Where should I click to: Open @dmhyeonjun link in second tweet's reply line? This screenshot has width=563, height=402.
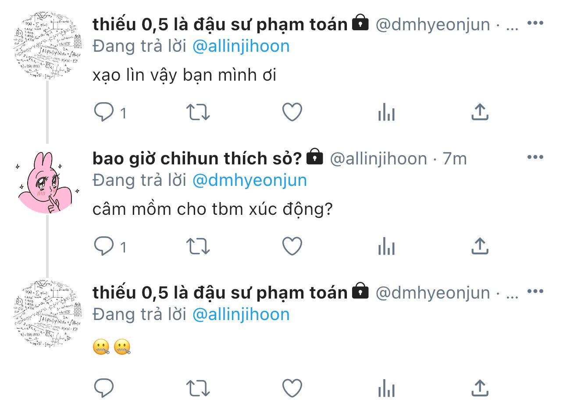249,180
